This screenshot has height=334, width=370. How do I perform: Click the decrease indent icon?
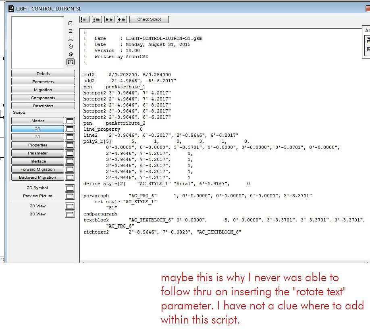[122, 19]
